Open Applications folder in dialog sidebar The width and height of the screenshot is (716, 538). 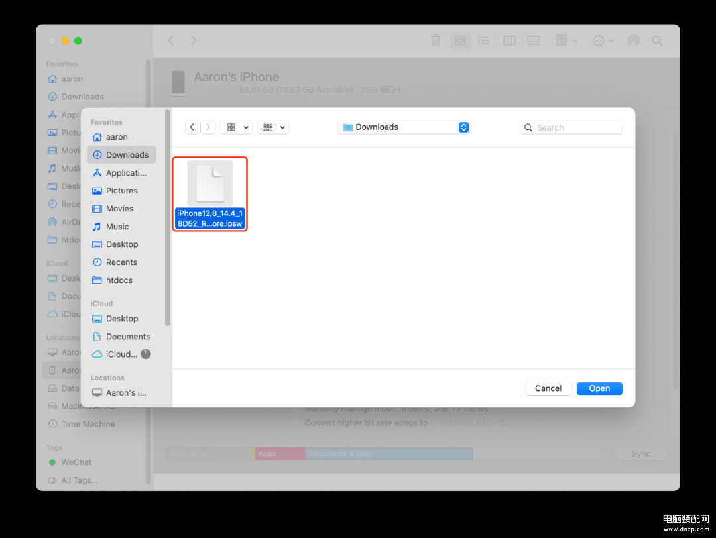pyautogui.click(x=125, y=173)
